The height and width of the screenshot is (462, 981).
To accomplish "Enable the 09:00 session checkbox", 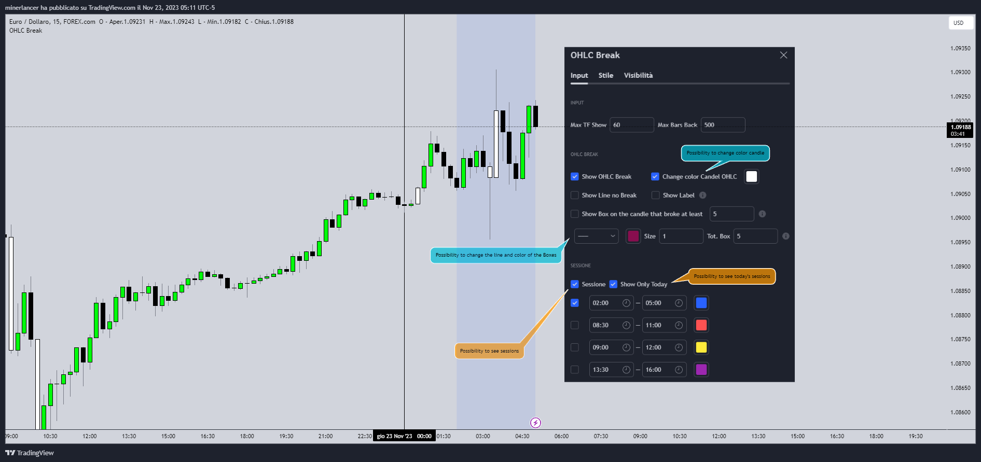I will point(574,347).
